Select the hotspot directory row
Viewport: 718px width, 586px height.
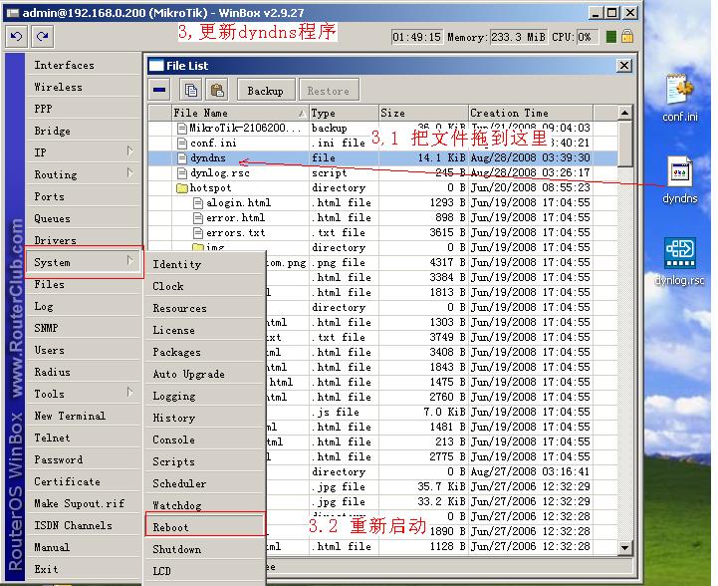coord(382,187)
